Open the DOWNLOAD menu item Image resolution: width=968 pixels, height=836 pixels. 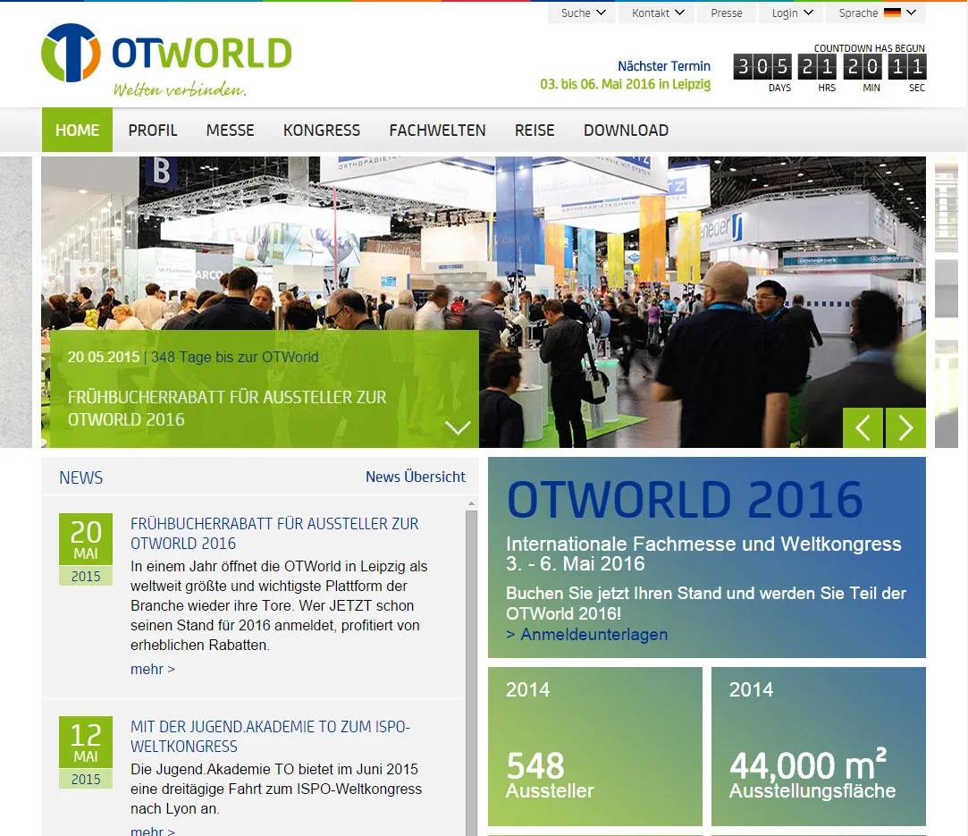click(626, 131)
